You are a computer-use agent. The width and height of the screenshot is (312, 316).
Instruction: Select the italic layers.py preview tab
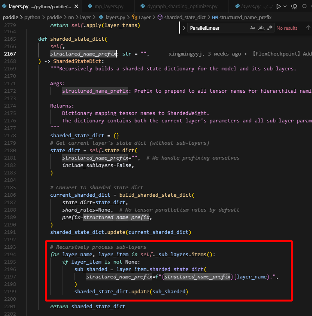coord(250,6)
